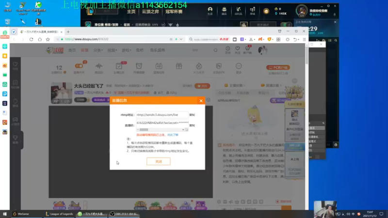
Task: Expand the 视频 dropdown menu
Action: coord(112,50)
